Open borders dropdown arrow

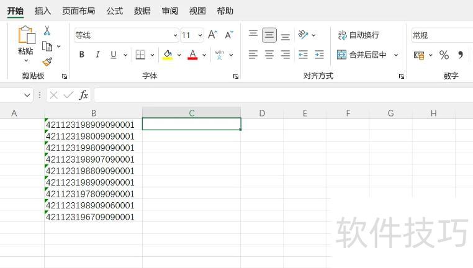(152, 55)
